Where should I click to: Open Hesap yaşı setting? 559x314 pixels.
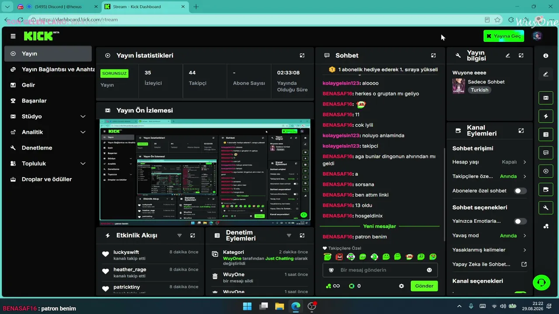[x=490, y=162]
